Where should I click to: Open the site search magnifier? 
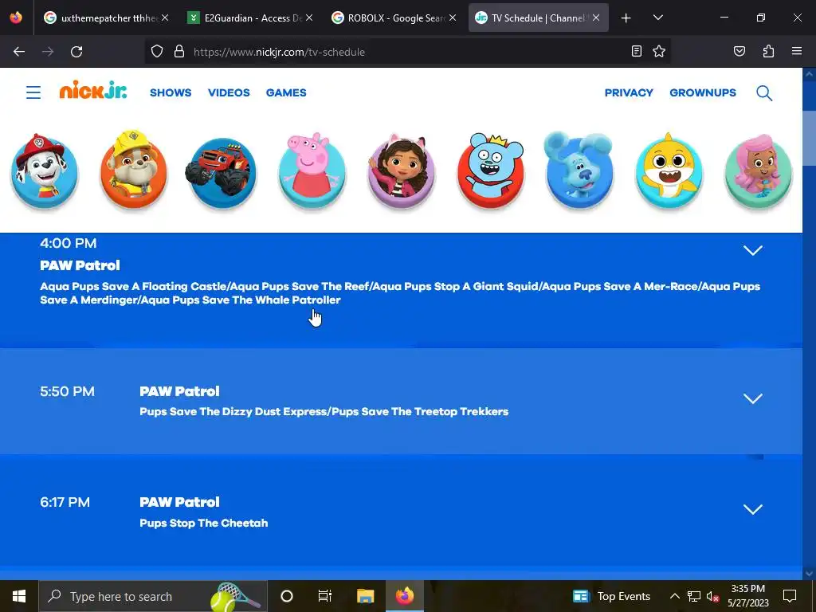[x=764, y=93]
